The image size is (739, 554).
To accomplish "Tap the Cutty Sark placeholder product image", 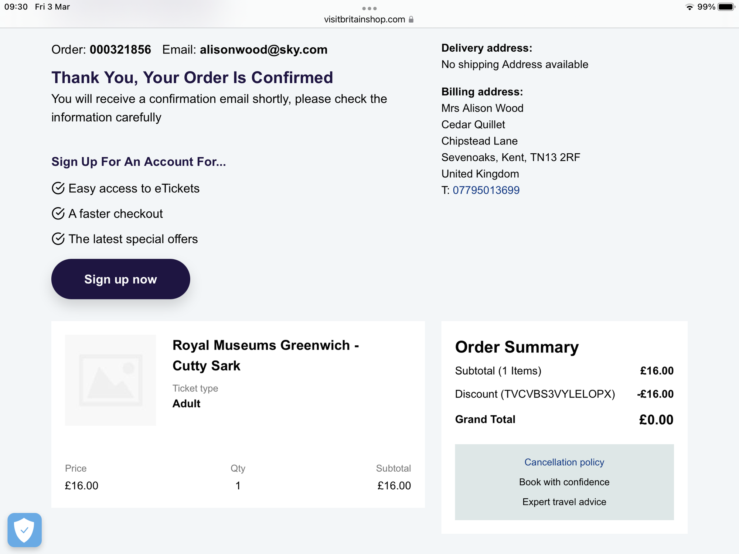I will 110,380.
